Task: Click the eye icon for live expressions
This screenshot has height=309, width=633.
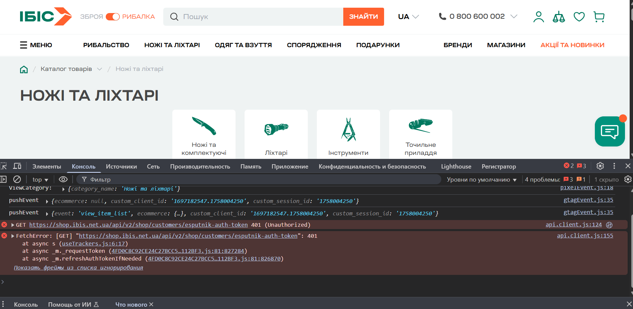Action: pos(63,180)
